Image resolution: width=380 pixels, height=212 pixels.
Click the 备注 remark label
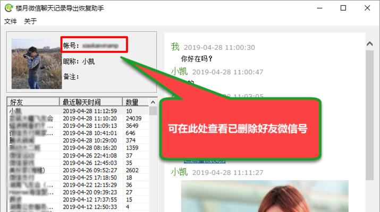click(71, 77)
